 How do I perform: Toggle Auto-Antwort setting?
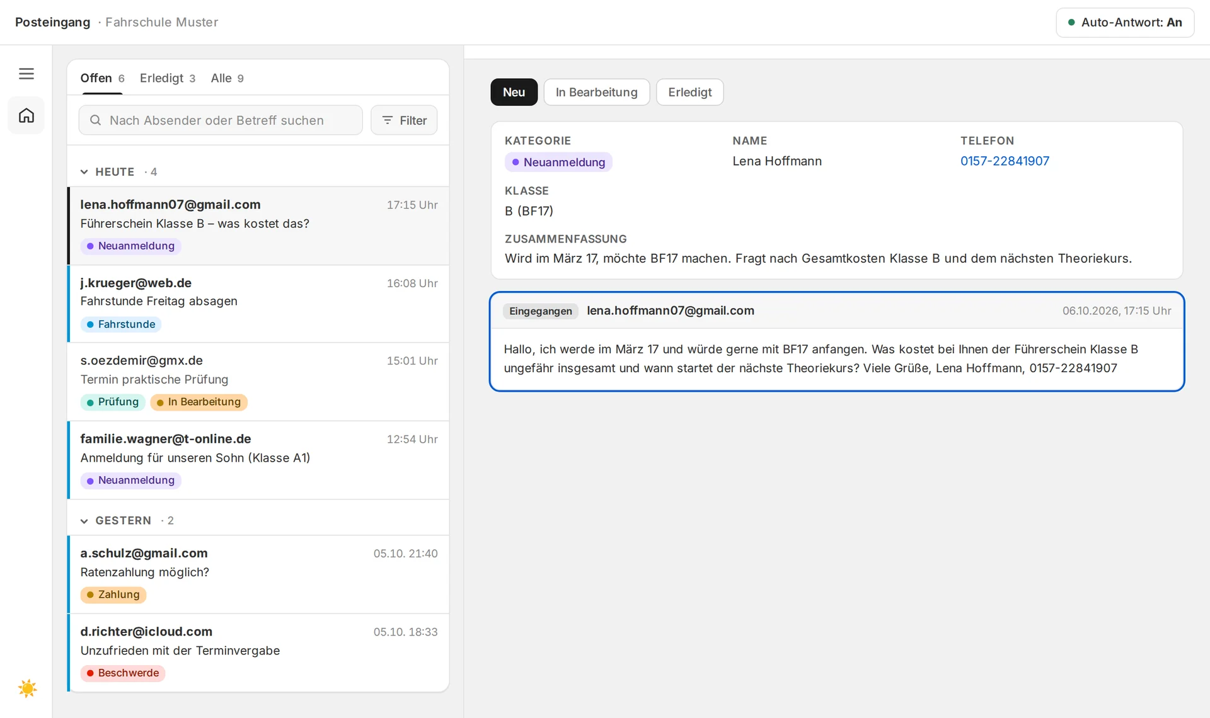coord(1125,22)
